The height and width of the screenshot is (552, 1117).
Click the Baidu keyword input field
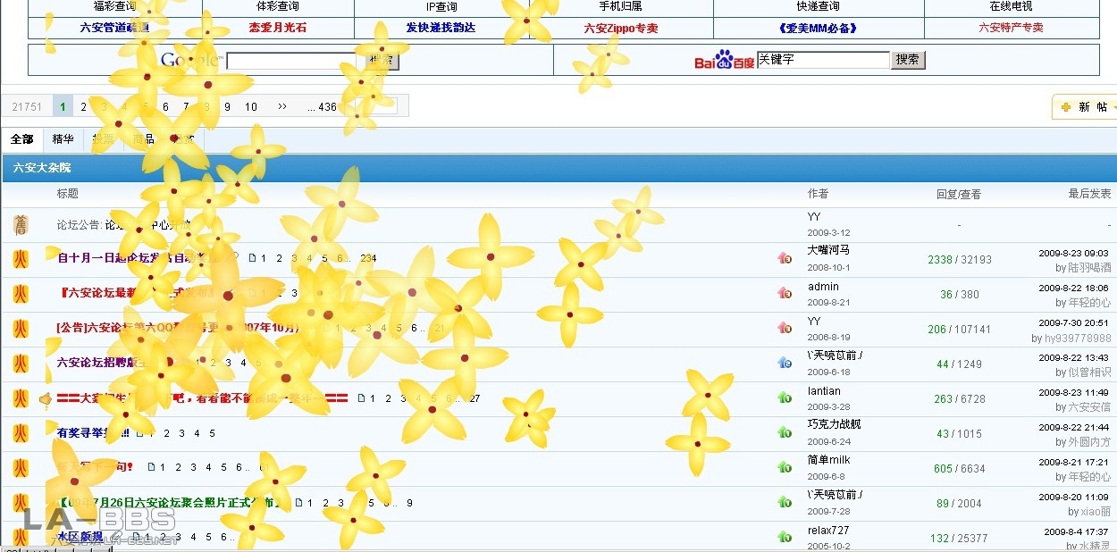pos(822,60)
